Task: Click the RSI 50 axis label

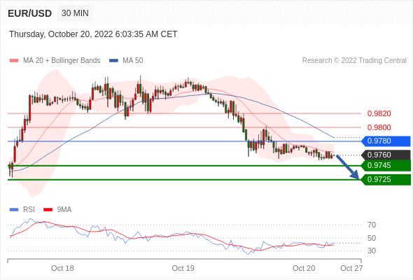Action: (x=372, y=238)
